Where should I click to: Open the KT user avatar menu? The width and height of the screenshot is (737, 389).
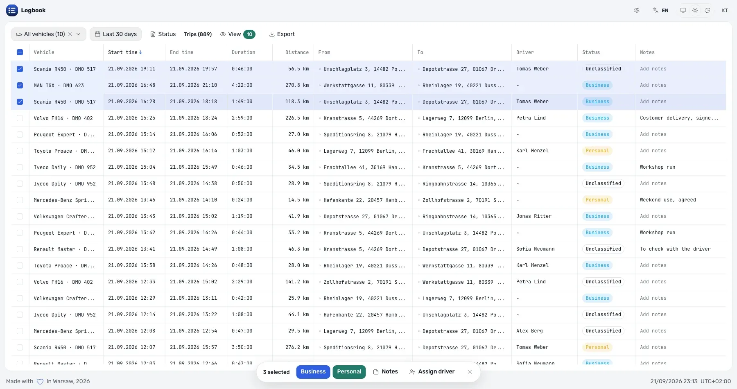pos(725,11)
